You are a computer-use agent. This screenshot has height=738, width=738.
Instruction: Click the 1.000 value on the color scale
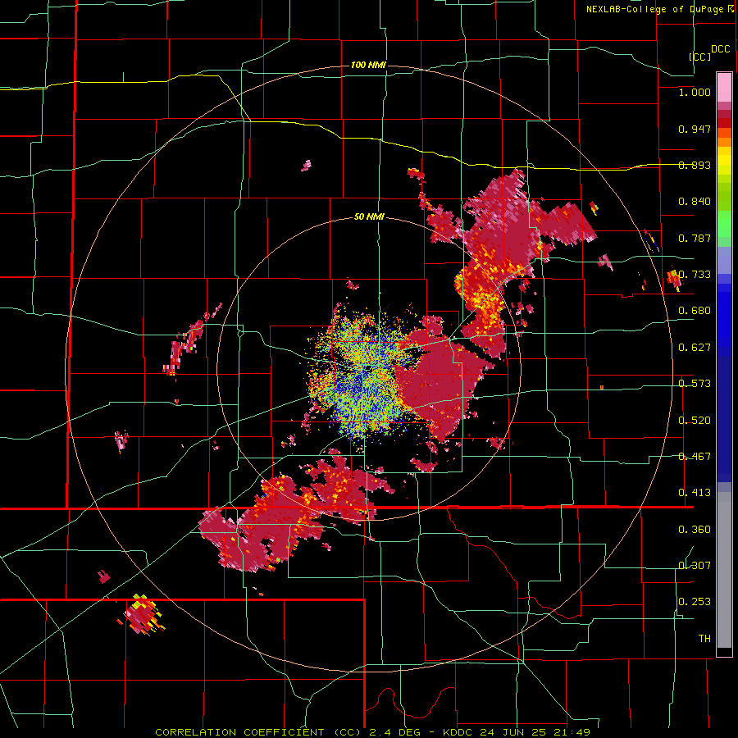[695, 92]
